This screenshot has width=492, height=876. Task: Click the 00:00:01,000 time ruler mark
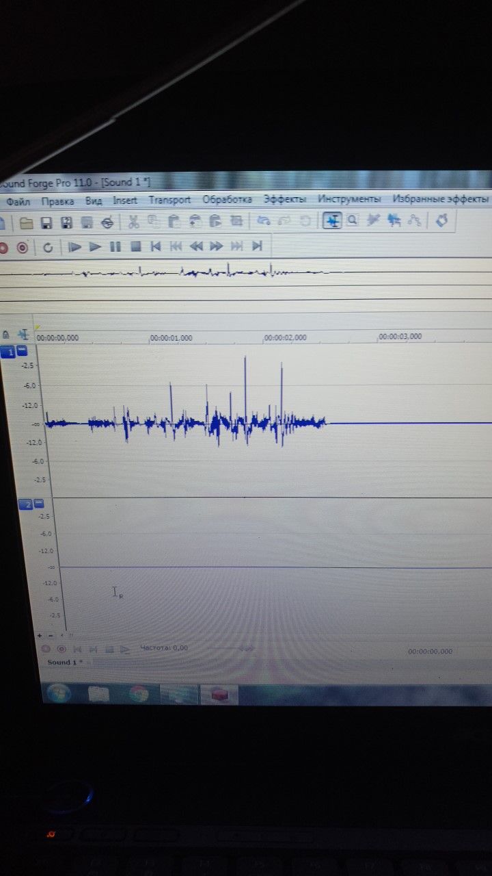(171, 337)
